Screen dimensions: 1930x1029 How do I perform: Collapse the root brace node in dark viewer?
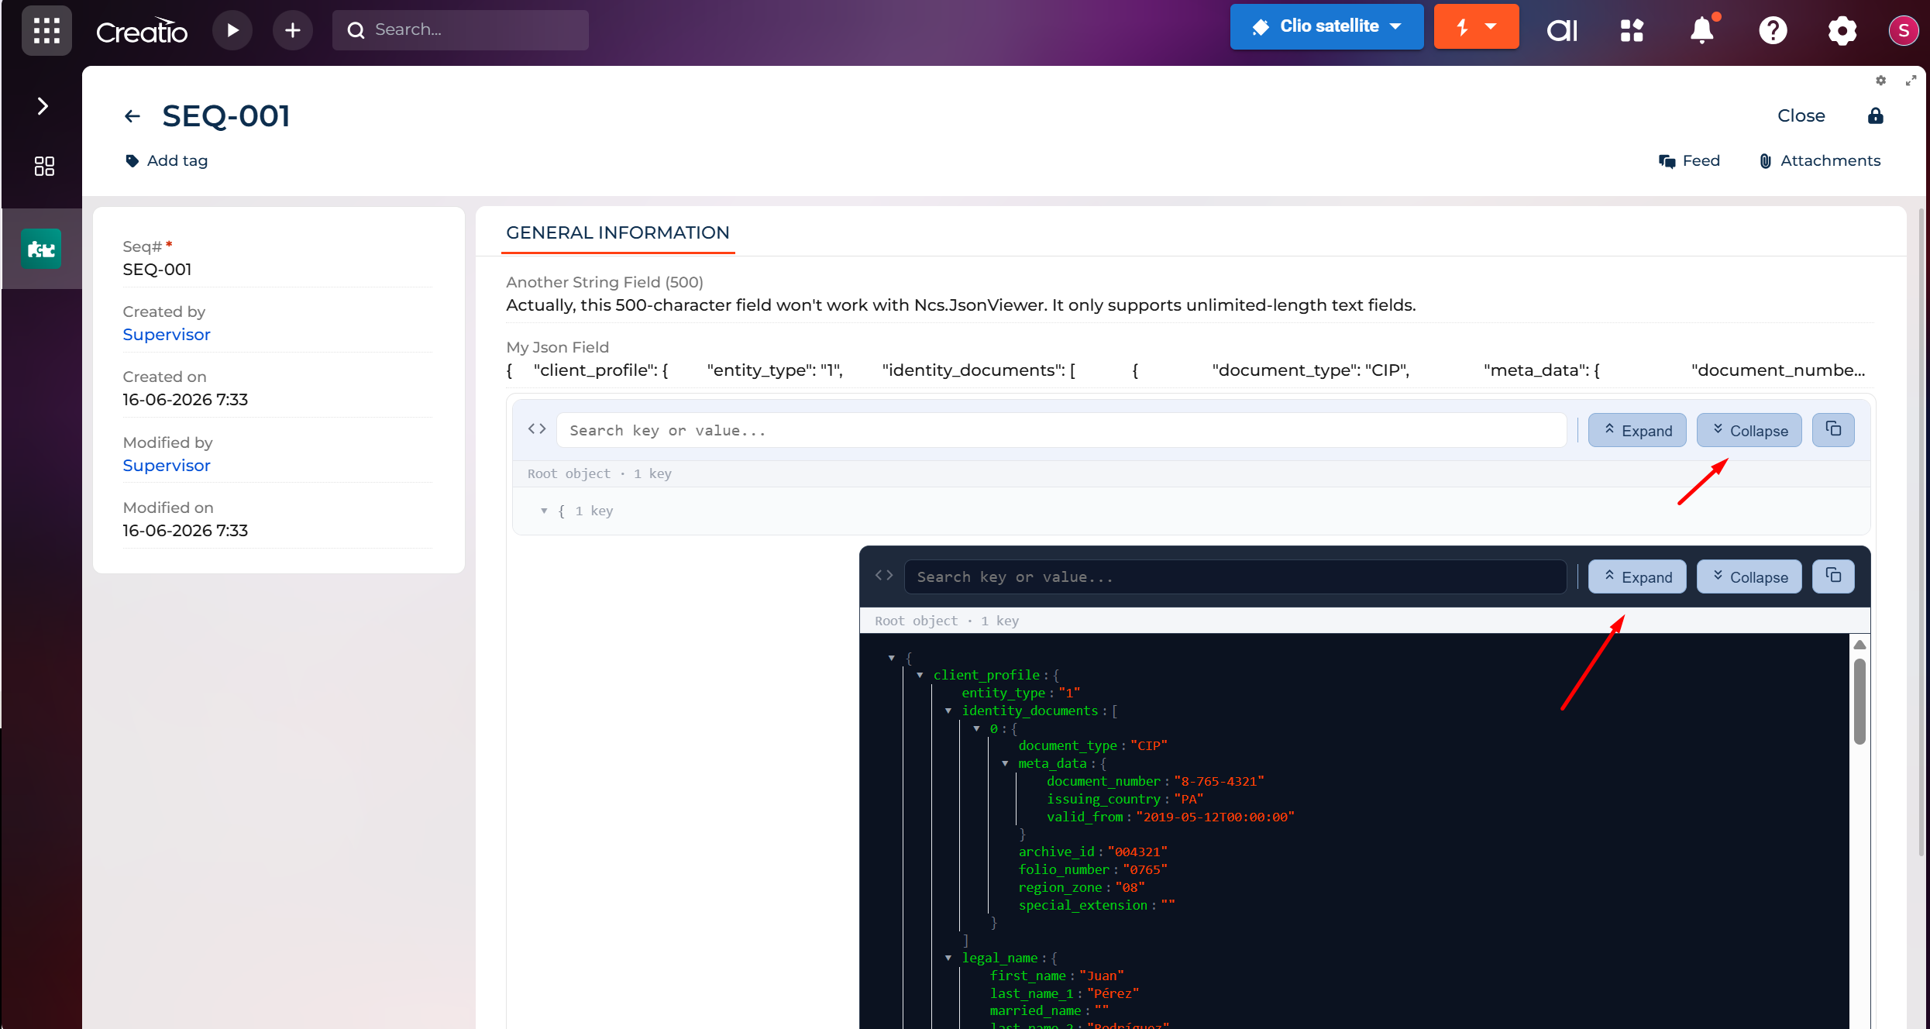point(892,658)
